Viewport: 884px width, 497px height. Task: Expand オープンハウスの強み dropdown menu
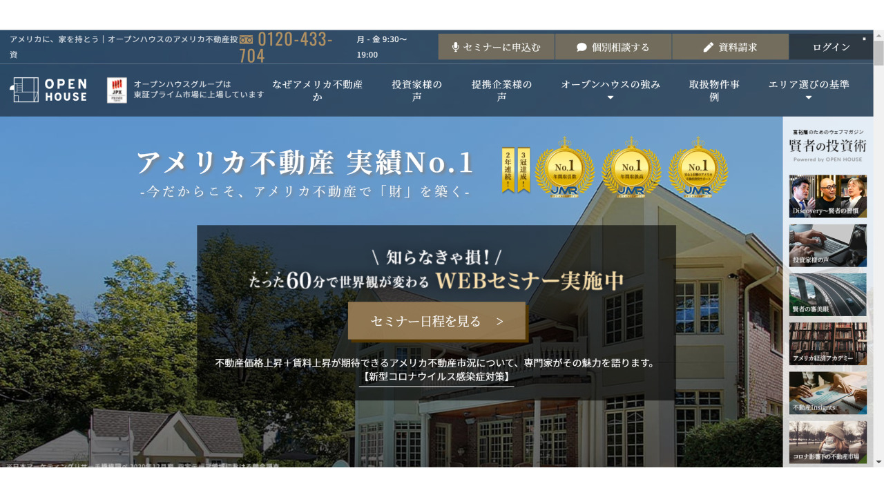(x=611, y=90)
